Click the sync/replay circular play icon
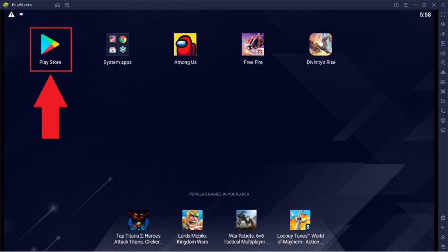The width and height of the screenshot is (448, 252). [x=443, y=63]
